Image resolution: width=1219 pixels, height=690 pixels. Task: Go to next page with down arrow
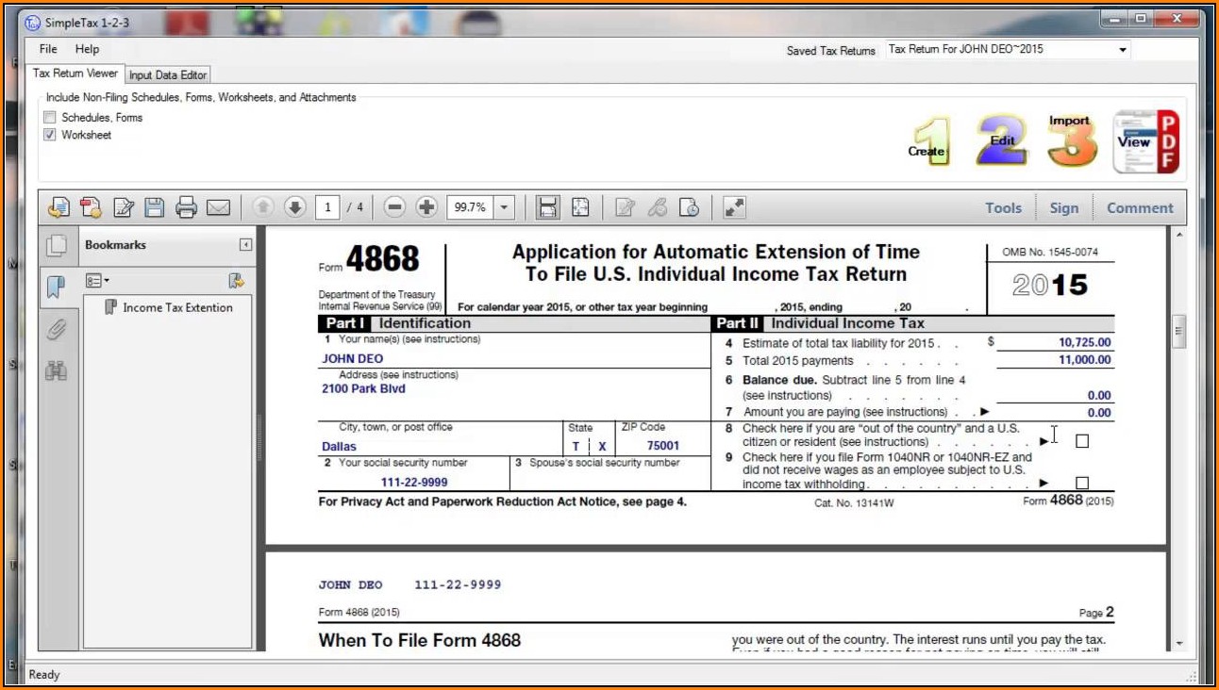[295, 207]
